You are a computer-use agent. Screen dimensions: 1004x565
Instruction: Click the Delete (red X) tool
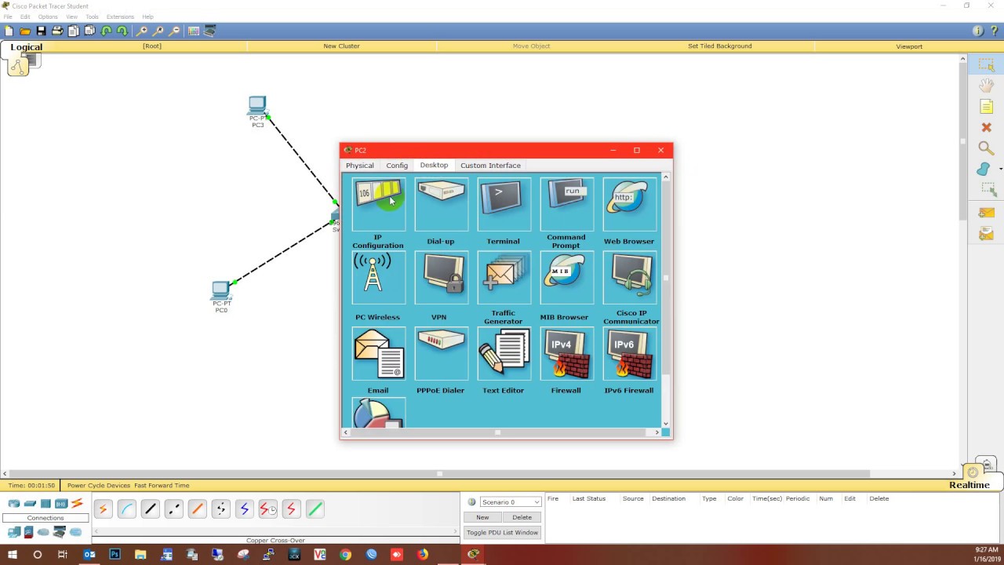tap(986, 127)
